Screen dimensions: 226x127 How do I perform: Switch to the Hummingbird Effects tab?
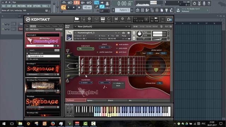click(117, 100)
